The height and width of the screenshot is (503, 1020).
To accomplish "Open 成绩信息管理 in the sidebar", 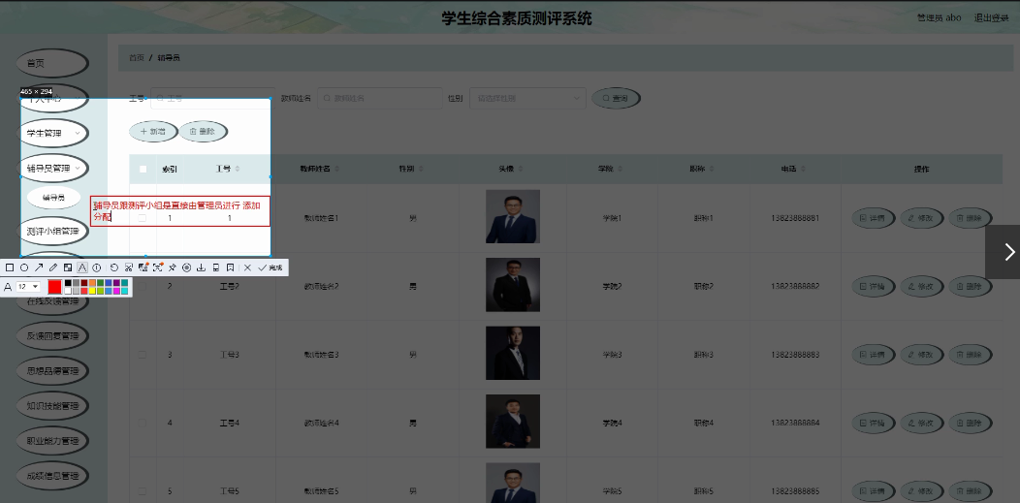I will point(52,476).
